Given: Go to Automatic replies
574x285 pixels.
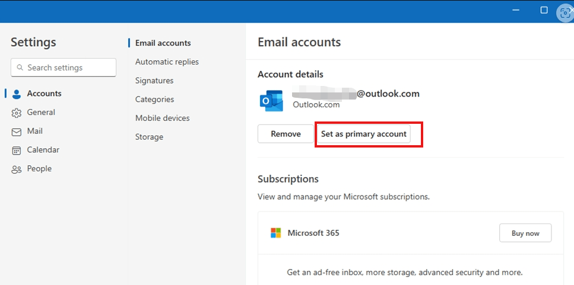Looking at the screenshot, I should (167, 62).
